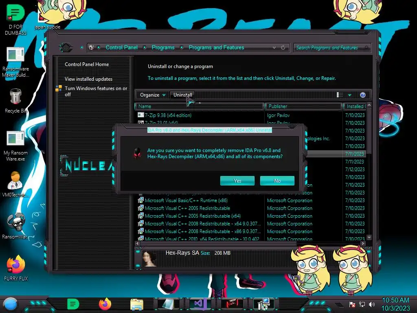Click the Search Programs and Features field
The height and width of the screenshot is (313, 417).
coord(332,48)
